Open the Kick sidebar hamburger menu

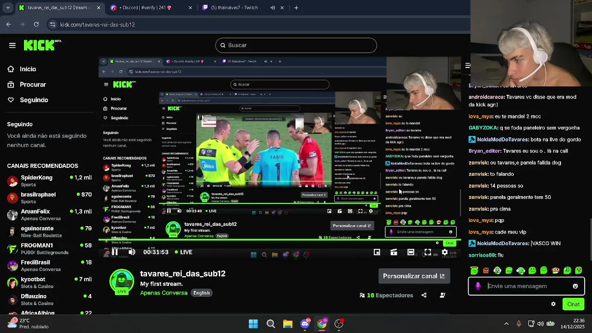(x=12, y=45)
